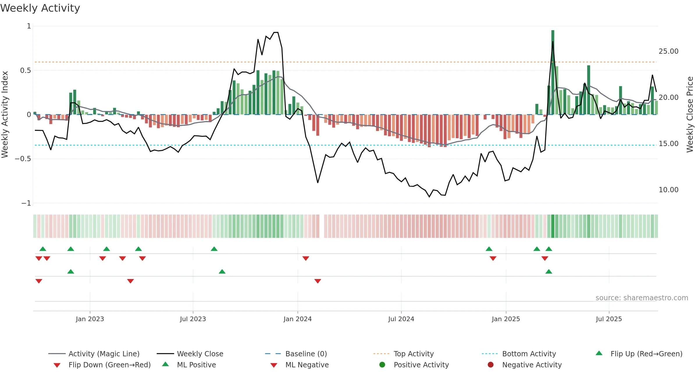Click the Jul 2025 x-axis label
The height and width of the screenshot is (392, 698).
[609, 319]
